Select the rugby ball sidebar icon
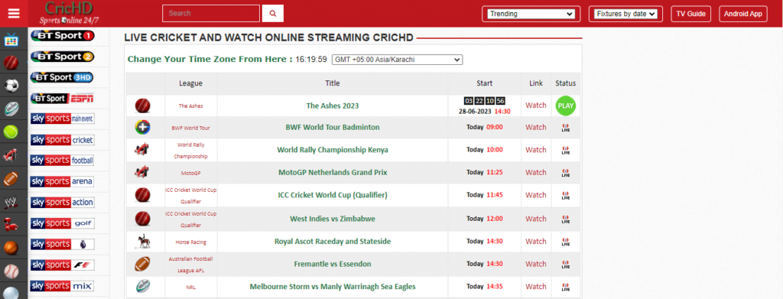The height and width of the screenshot is (299, 783). [11, 109]
